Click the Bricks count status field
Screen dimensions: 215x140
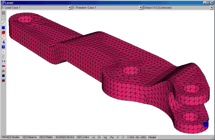[65, 137]
